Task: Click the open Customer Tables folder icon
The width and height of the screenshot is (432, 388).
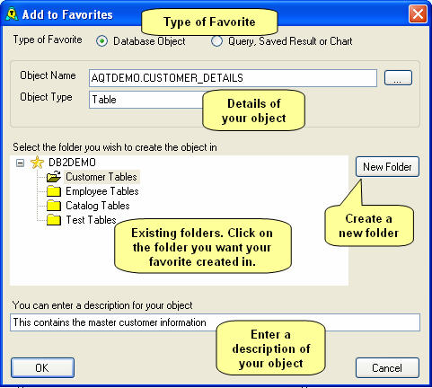Action: [x=54, y=177]
